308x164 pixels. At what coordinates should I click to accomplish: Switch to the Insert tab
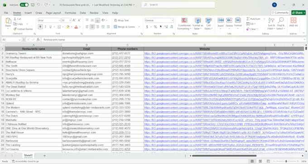(x=28, y=13)
